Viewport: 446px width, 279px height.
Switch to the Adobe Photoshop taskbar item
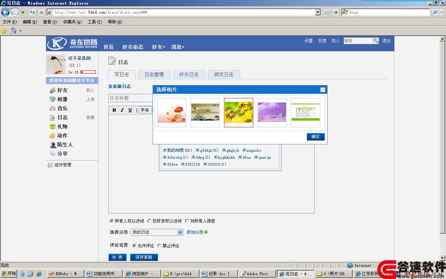click(x=257, y=274)
